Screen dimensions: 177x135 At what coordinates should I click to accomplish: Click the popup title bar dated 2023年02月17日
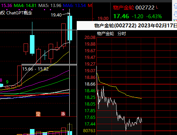127,26
